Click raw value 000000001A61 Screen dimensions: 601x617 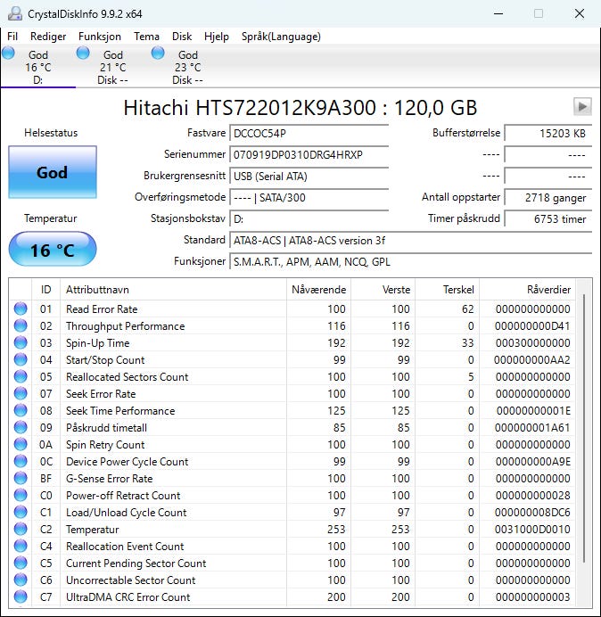pyautogui.click(x=532, y=428)
